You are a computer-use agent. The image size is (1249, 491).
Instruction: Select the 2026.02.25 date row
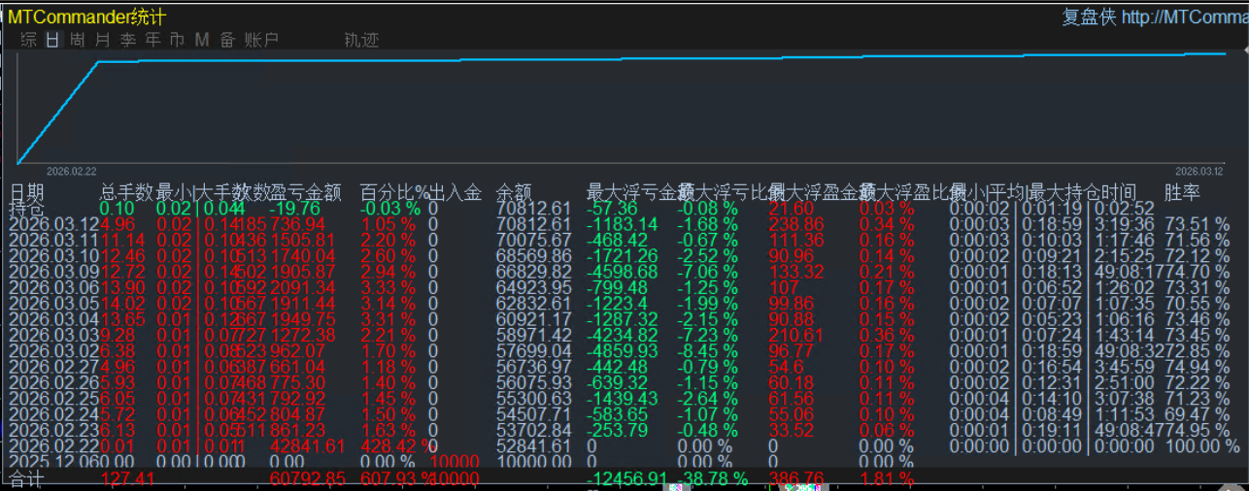tap(52, 398)
